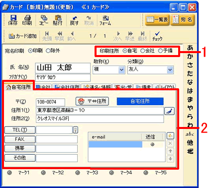Click the phone dial icon beside TEL field
Screen dimensions: 209x188
coord(76,130)
